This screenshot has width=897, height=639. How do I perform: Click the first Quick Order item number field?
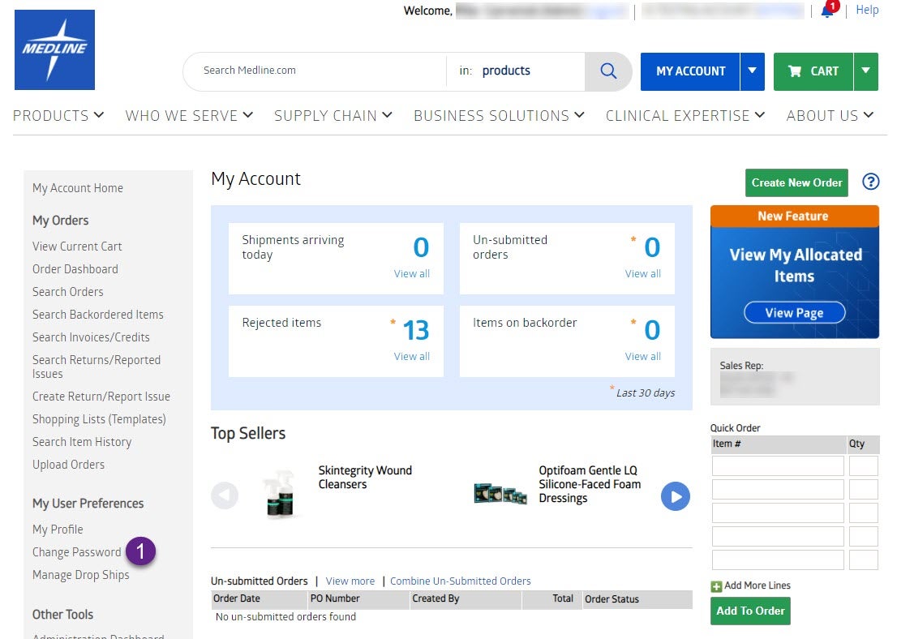(x=778, y=466)
